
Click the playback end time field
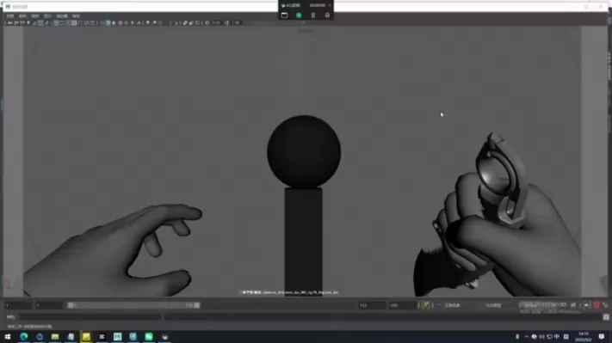click(372, 305)
